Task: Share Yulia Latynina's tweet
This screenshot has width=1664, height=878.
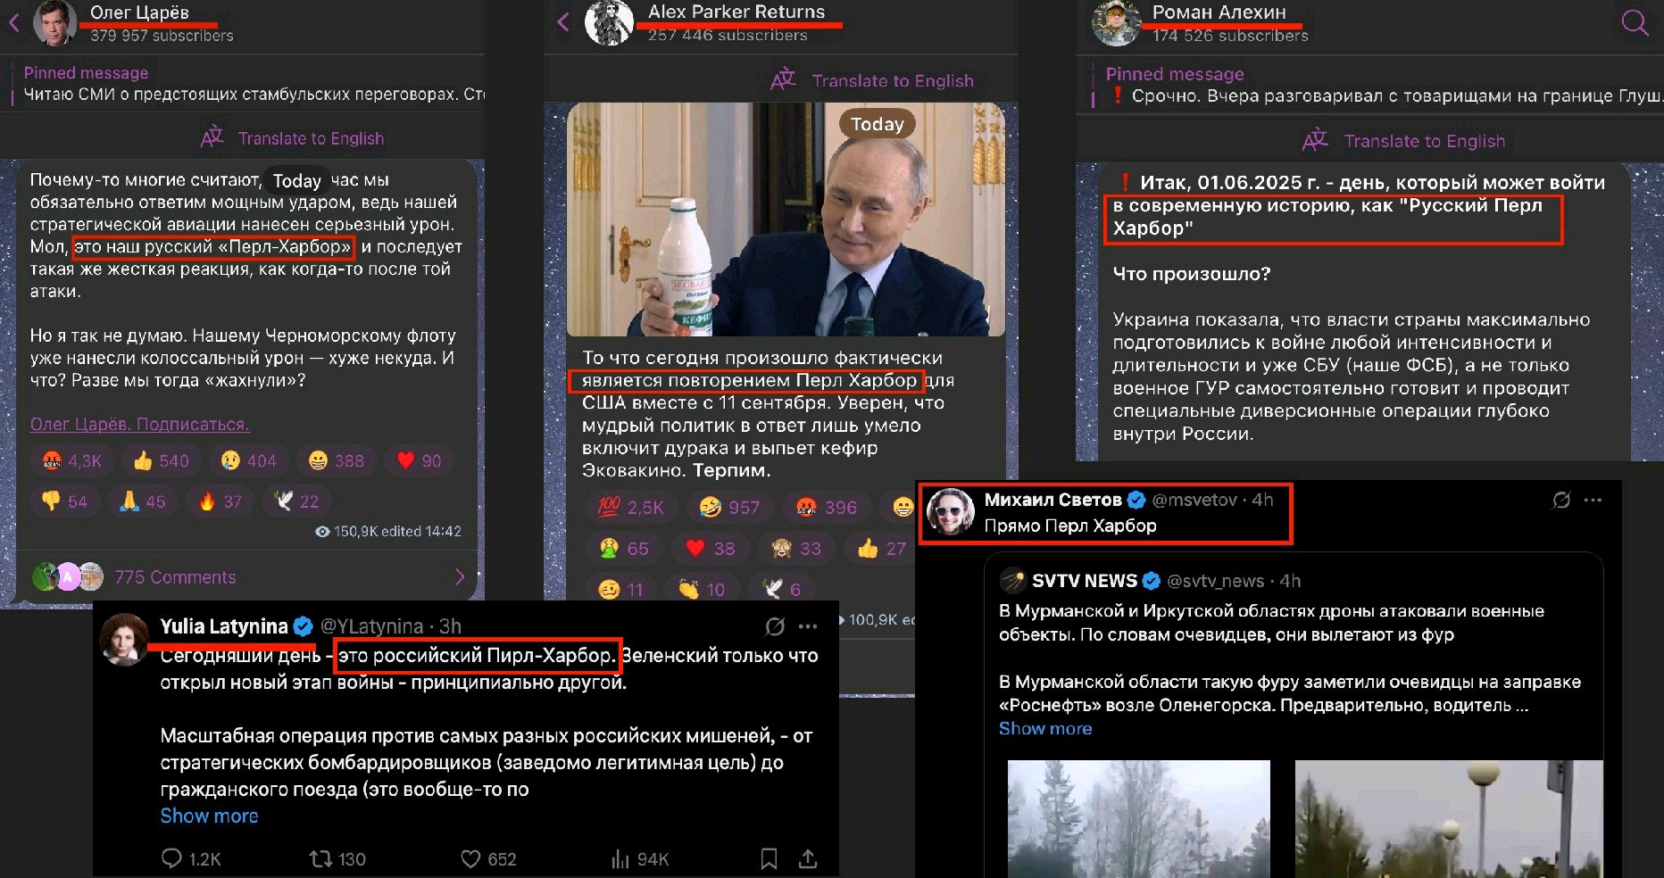Action: [x=808, y=858]
